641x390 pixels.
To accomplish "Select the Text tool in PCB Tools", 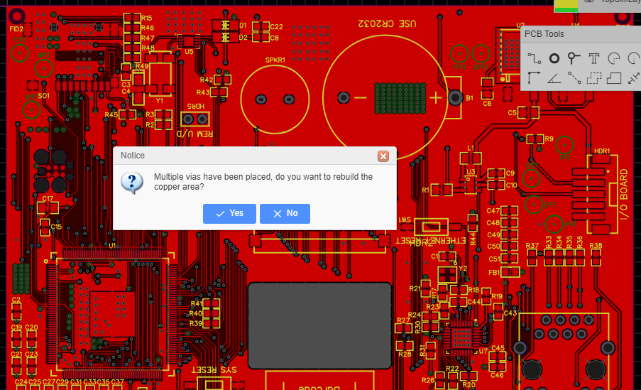I will [x=593, y=58].
